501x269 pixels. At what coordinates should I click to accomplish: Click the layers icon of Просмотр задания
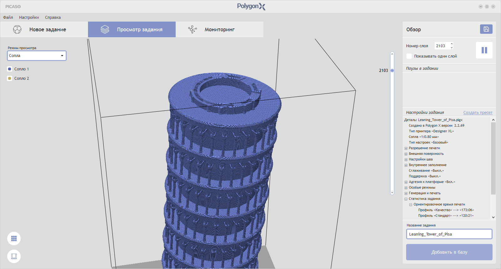[x=105, y=29]
